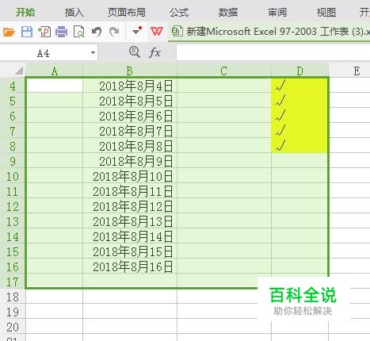370x341 pixels.
Task: Select row 12 header
Action: pyautogui.click(x=13, y=207)
